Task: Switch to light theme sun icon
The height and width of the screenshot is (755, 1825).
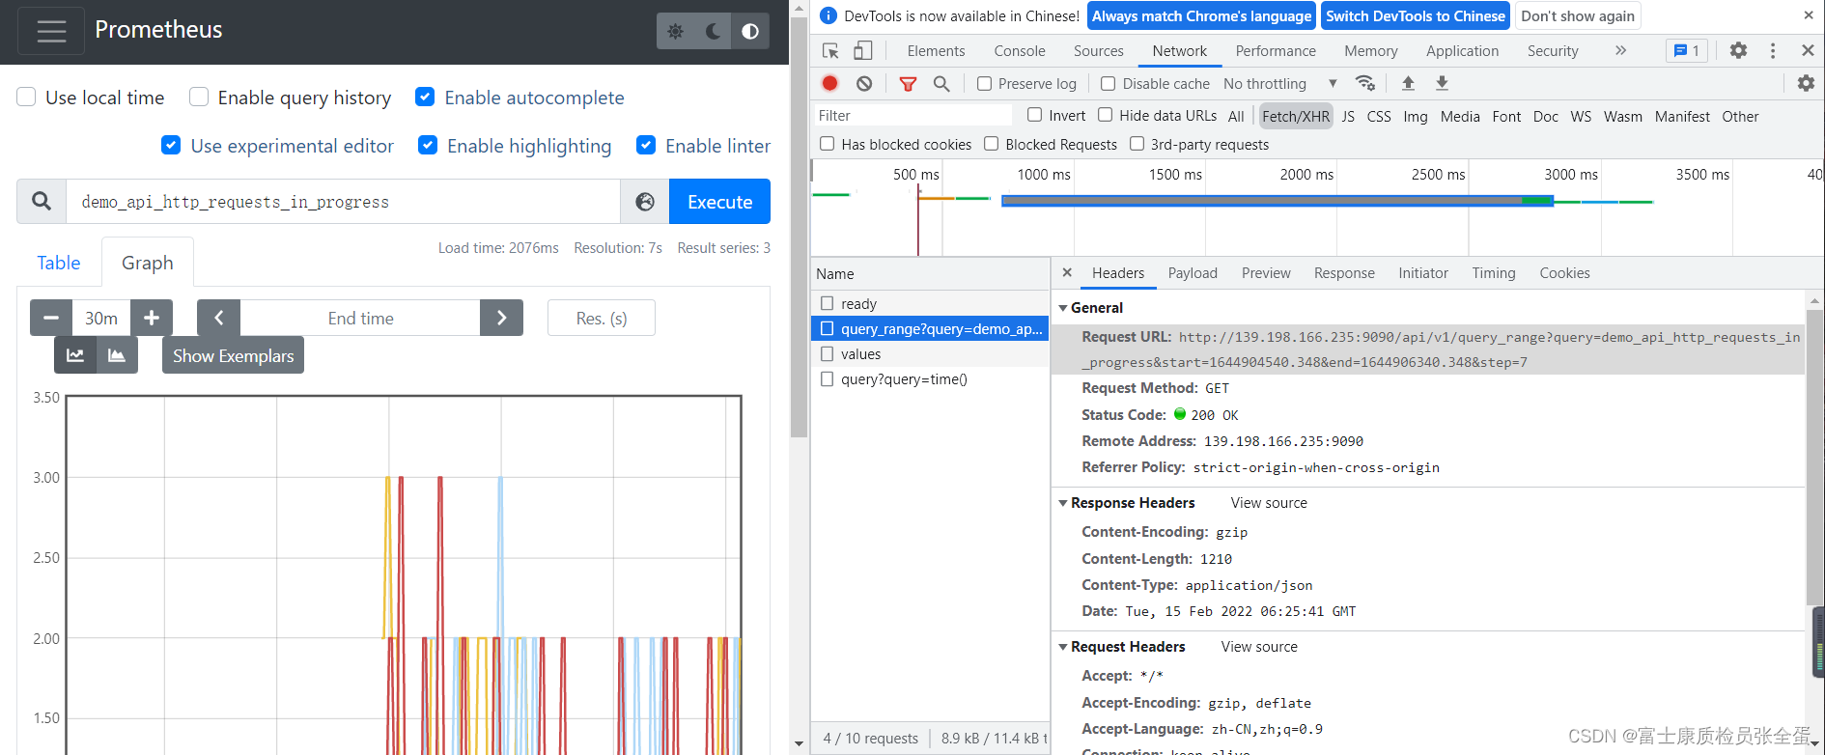Action: point(676,31)
